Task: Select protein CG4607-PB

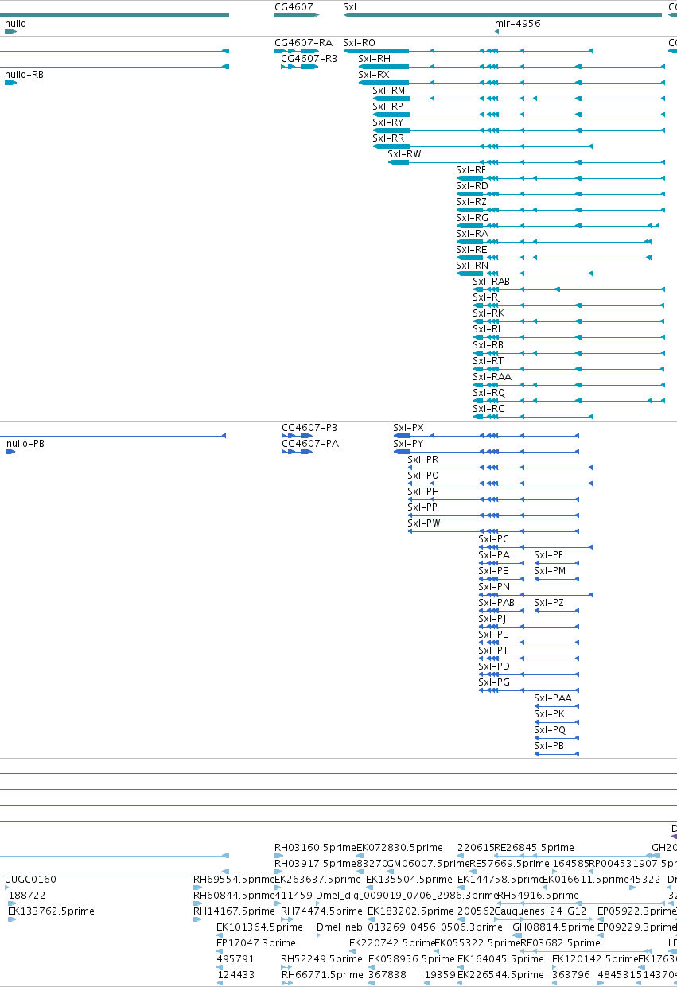Action: click(x=309, y=428)
